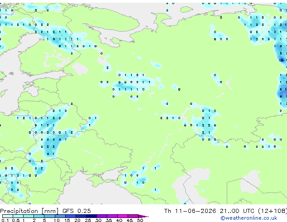This screenshot has width=287, height=222.
Task: Click the 'GFS 0.25' model label
Action: 77,211
